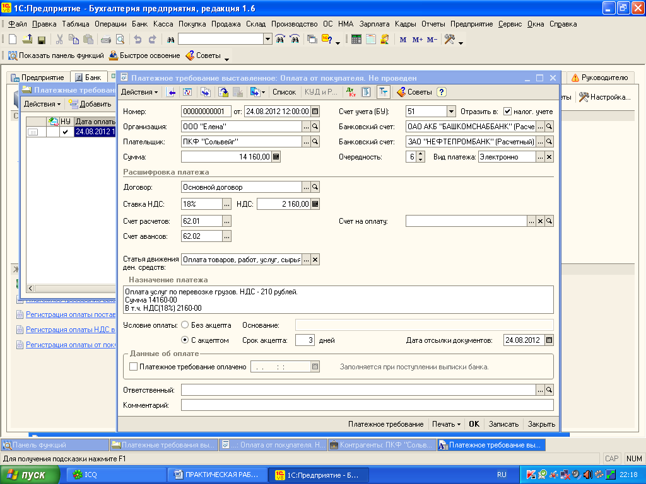The height and width of the screenshot is (484, 646).
Task: Click the Срок акцепта days field
Action: click(x=305, y=340)
